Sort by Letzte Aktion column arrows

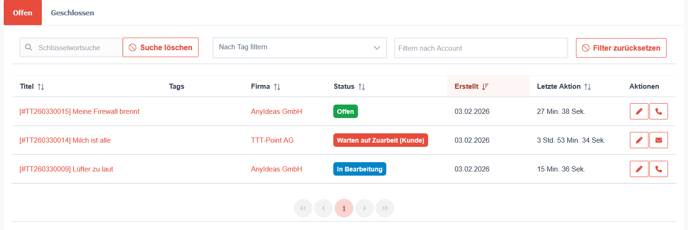coord(588,86)
